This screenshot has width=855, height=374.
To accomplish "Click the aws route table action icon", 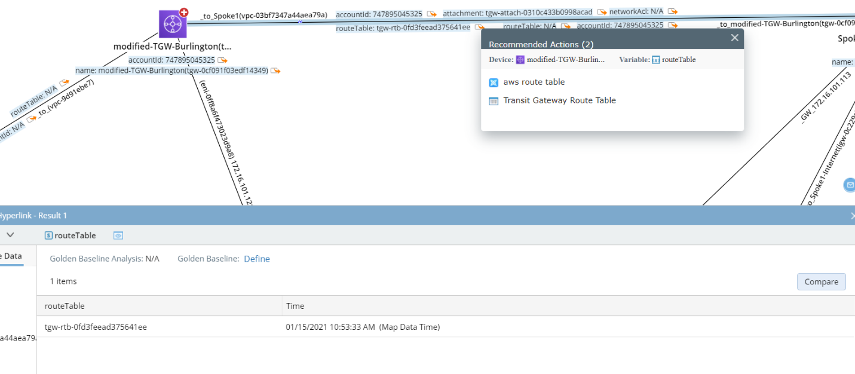I will [494, 82].
